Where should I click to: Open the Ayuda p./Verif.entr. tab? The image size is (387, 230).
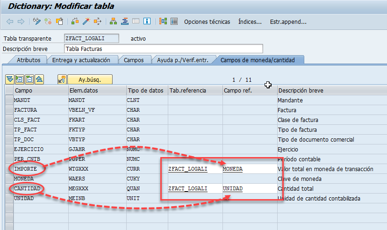point(183,60)
